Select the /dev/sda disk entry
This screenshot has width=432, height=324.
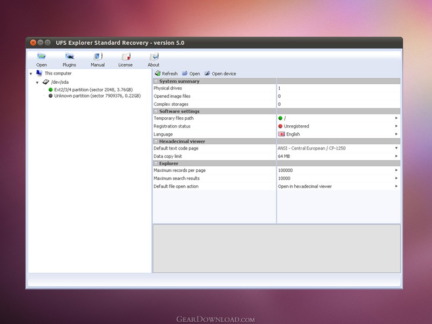tap(60, 82)
